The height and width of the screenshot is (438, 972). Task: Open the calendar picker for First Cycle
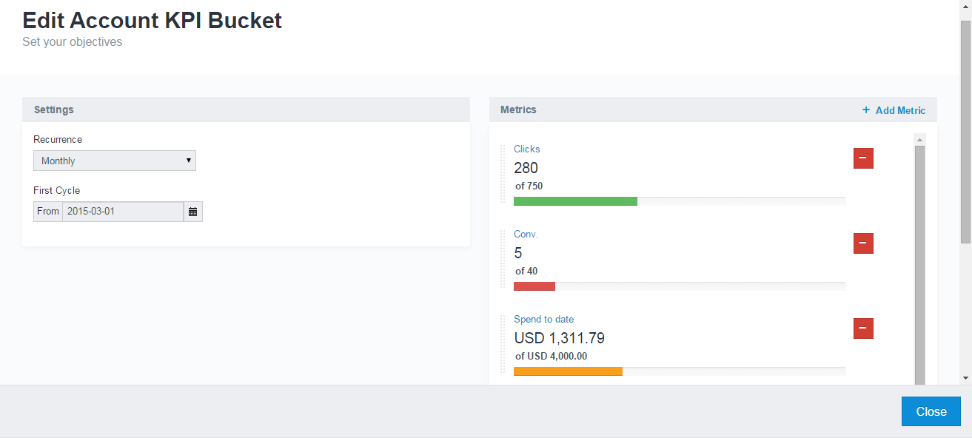[x=192, y=212]
